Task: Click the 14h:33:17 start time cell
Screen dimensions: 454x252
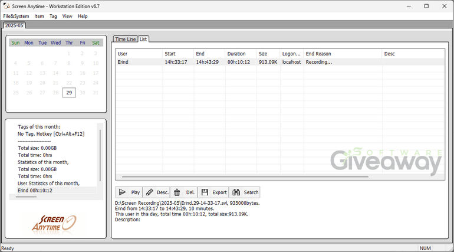Action: pyautogui.click(x=176, y=62)
